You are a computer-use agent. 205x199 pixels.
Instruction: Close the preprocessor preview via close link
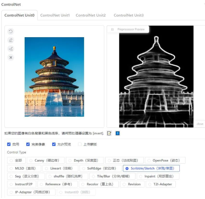[x=200, y=124]
